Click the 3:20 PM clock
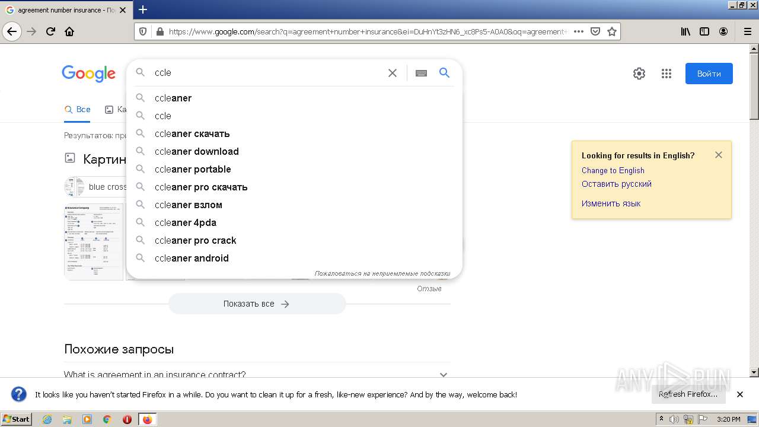Image resolution: width=759 pixels, height=427 pixels. click(x=729, y=419)
